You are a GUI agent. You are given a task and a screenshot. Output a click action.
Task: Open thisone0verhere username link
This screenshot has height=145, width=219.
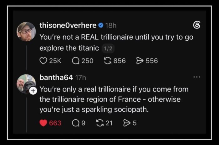[68, 25]
